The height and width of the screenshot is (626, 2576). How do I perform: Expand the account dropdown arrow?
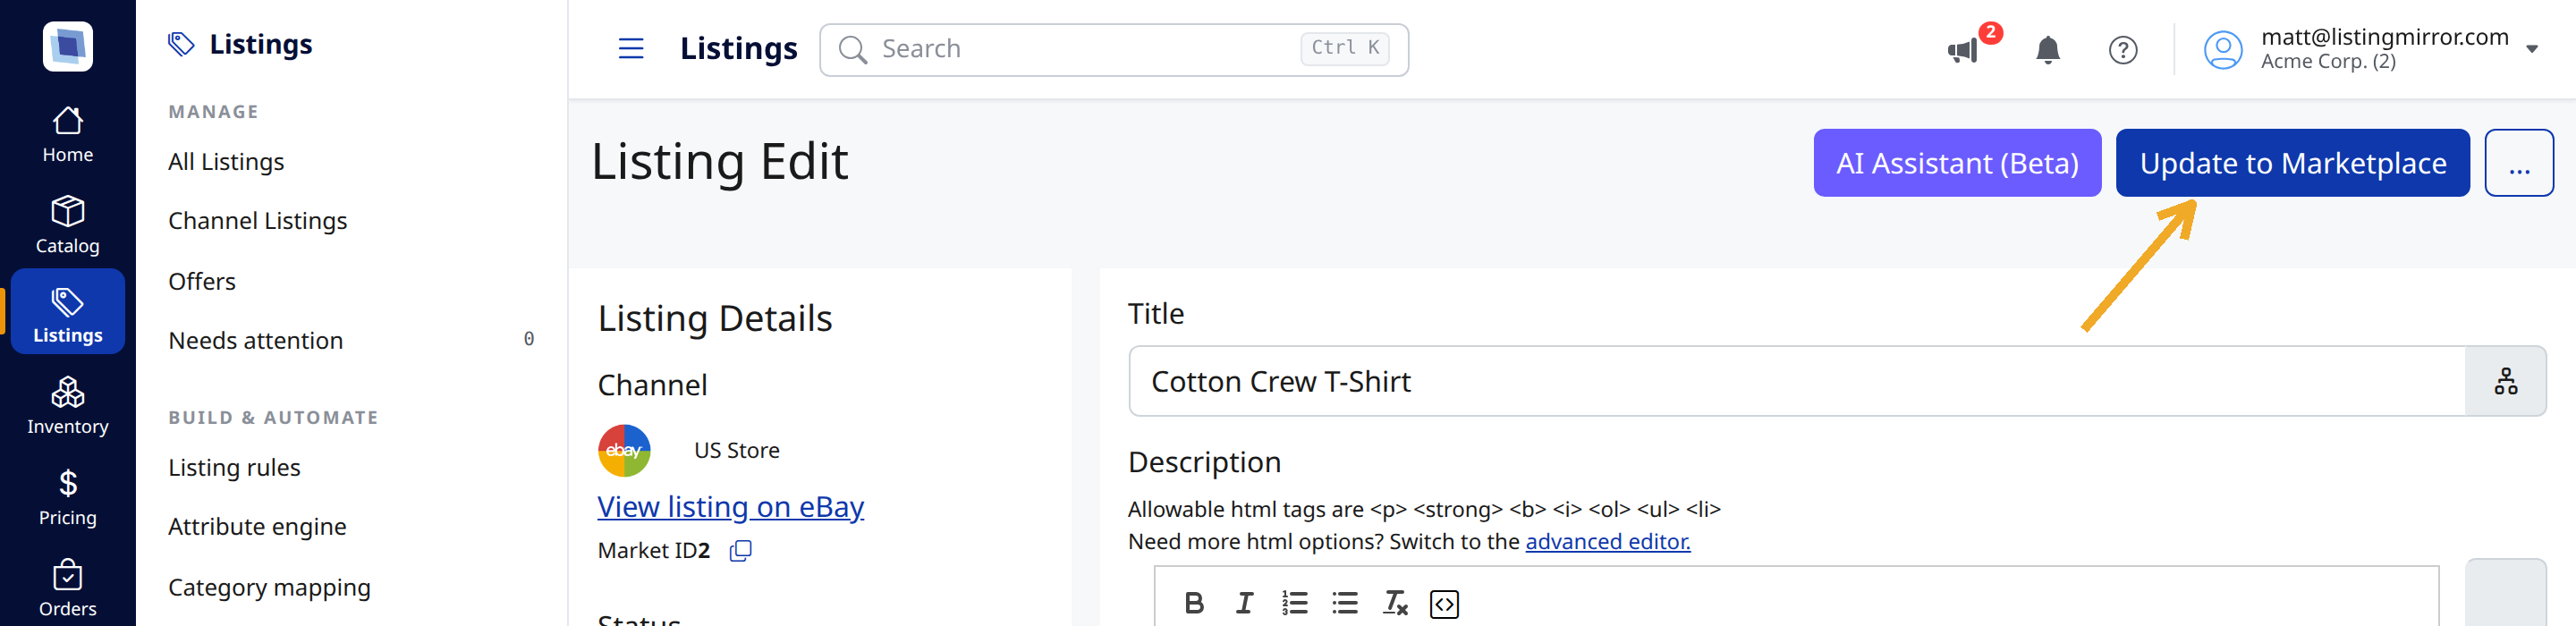[x=2531, y=49]
